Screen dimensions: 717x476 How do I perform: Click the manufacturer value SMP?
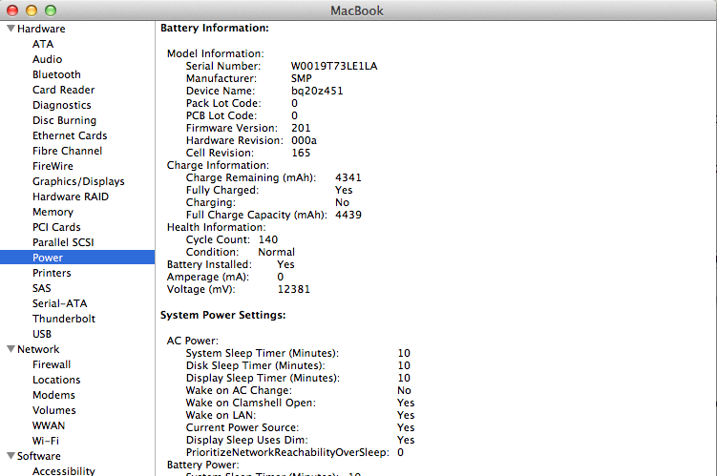(302, 78)
